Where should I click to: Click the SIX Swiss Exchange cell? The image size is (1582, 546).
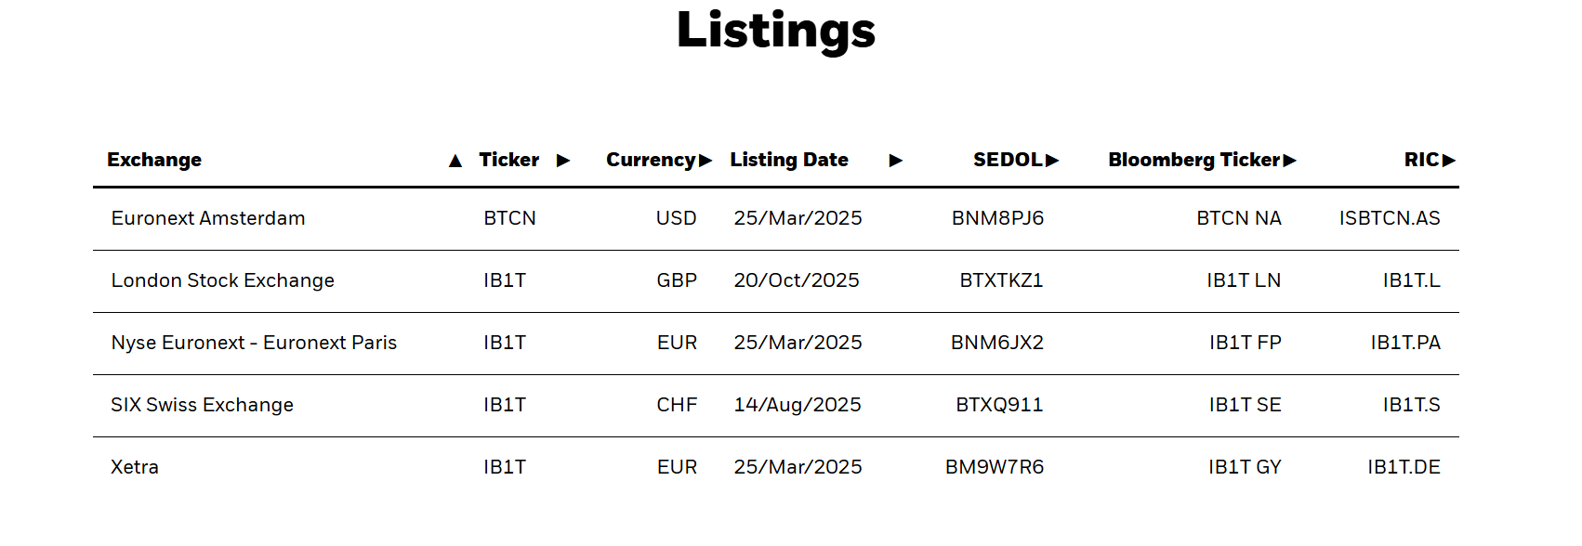pyautogui.click(x=203, y=405)
